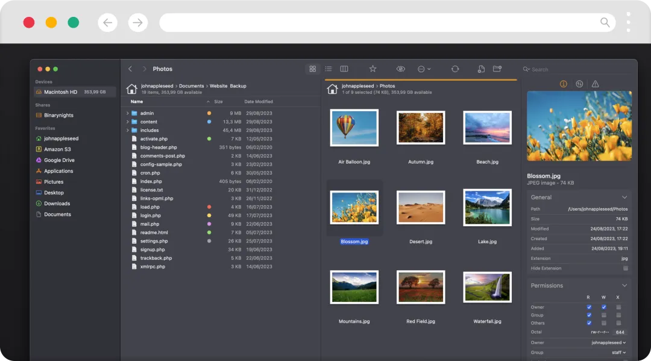The height and width of the screenshot is (361, 651).
Task: Sort by Name column
Action: pyautogui.click(x=137, y=102)
